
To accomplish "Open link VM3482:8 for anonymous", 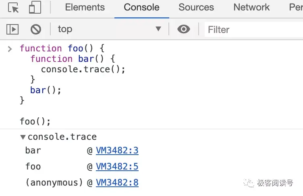I will pyautogui.click(x=117, y=183).
